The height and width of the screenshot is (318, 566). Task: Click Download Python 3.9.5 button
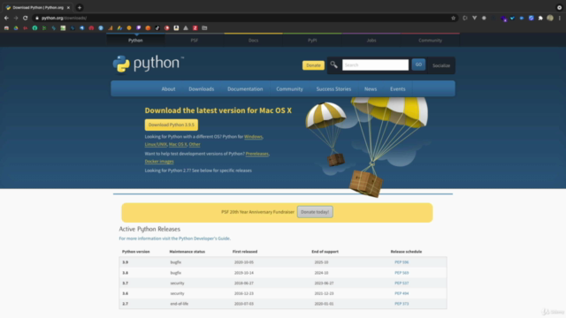(x=172, y=125)
